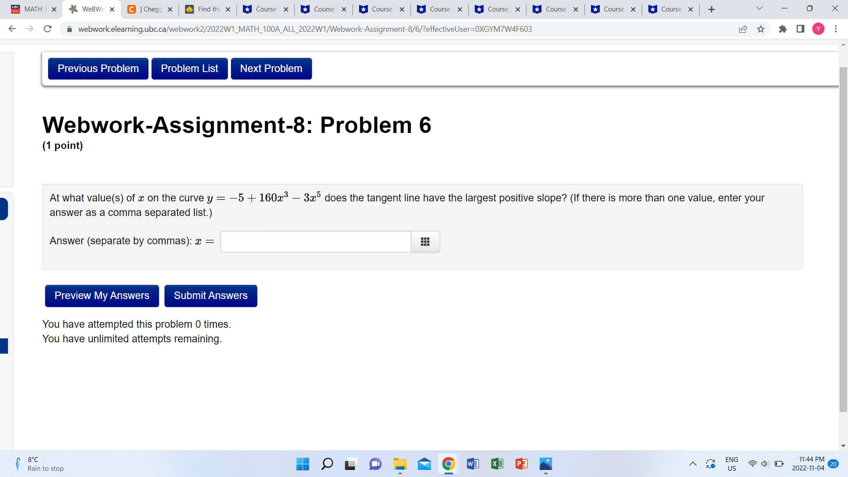This screenshot has height=477, width=848.
Task: Open the Chrome three-dot menu
Action: [836, 29]
